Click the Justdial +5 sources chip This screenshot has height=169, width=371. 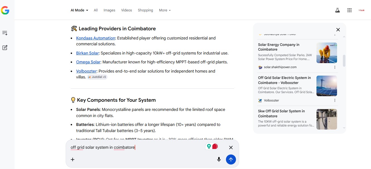pos(97,77)
